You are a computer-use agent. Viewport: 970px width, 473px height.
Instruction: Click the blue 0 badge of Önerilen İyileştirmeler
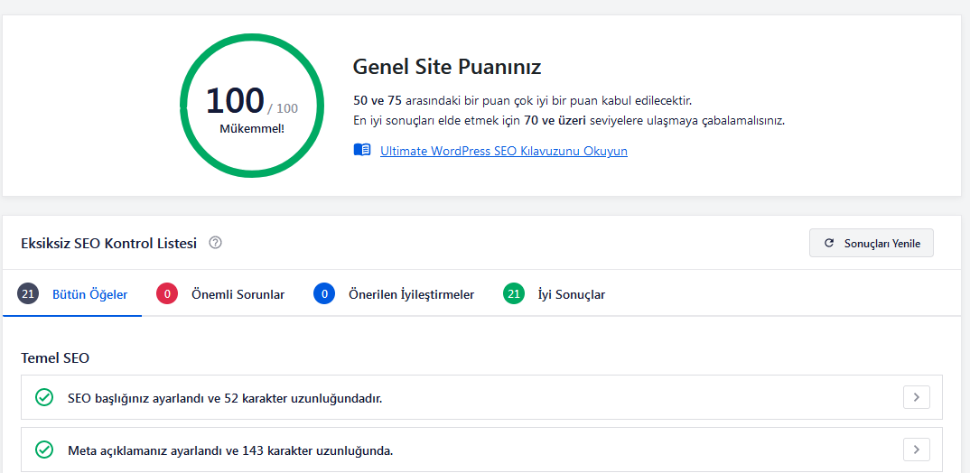(x=324, y=294)
